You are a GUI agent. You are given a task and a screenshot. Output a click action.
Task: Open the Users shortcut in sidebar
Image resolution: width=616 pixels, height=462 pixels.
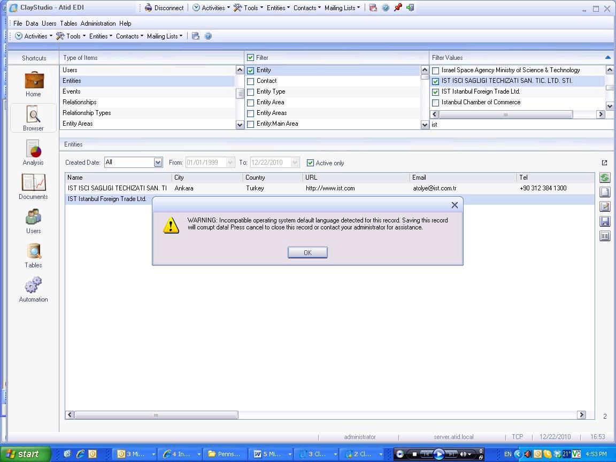click(x=33, y=221)
